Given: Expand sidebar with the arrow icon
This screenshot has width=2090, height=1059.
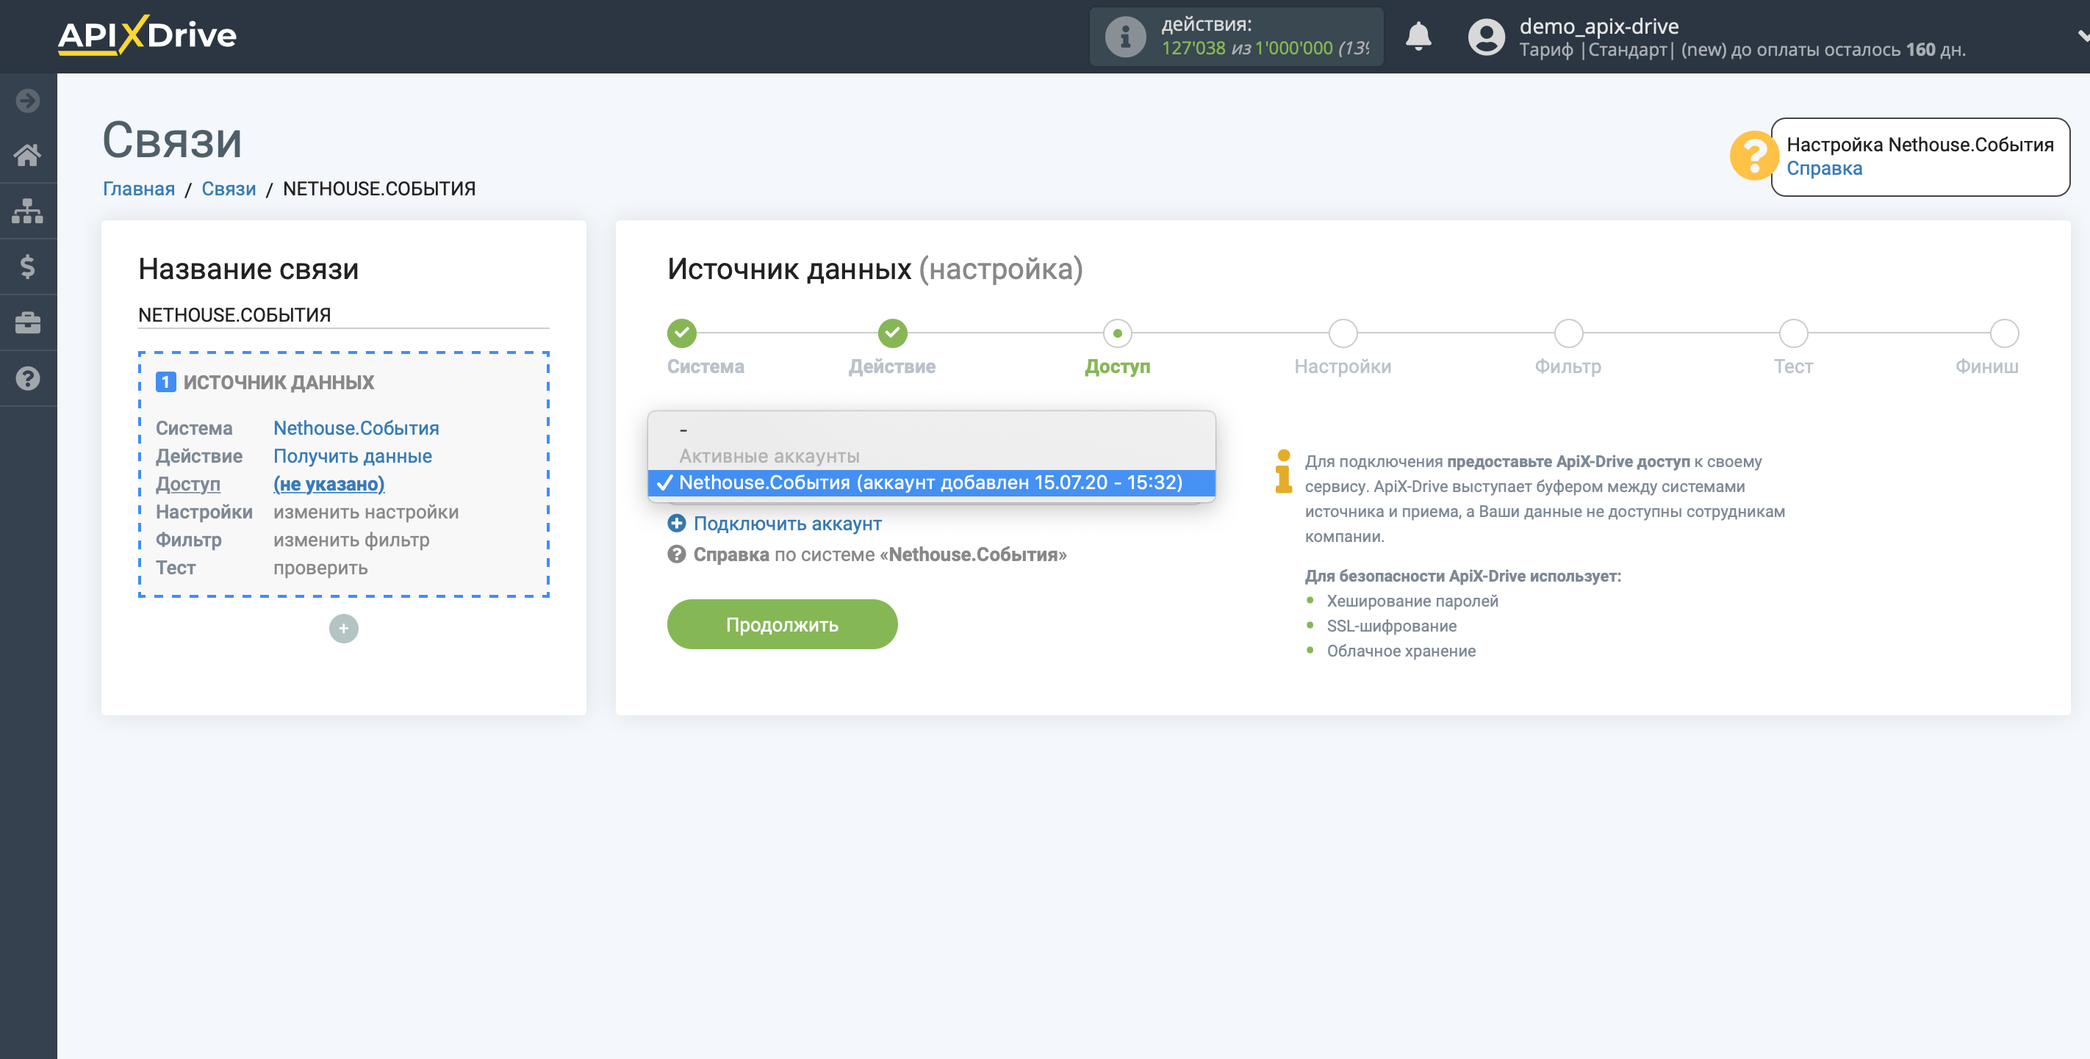Looking at the screenshot, I should [28, 101].
